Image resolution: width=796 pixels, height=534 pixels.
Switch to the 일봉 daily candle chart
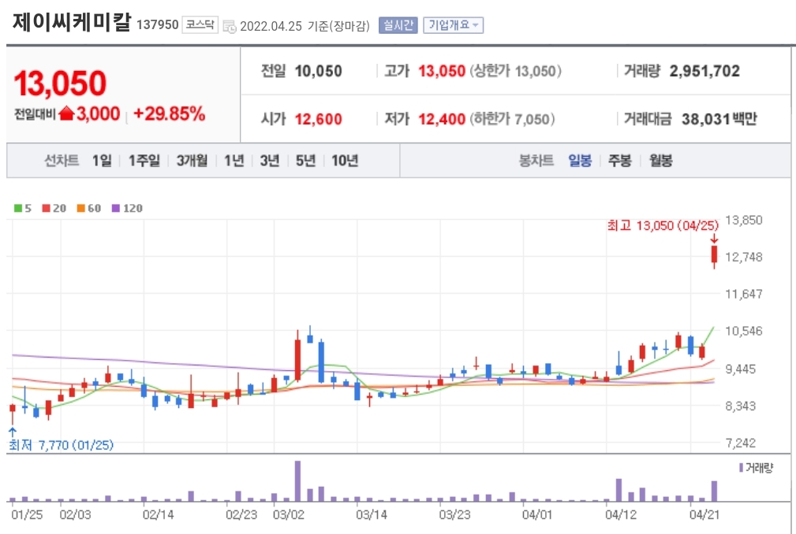[580, 161]
